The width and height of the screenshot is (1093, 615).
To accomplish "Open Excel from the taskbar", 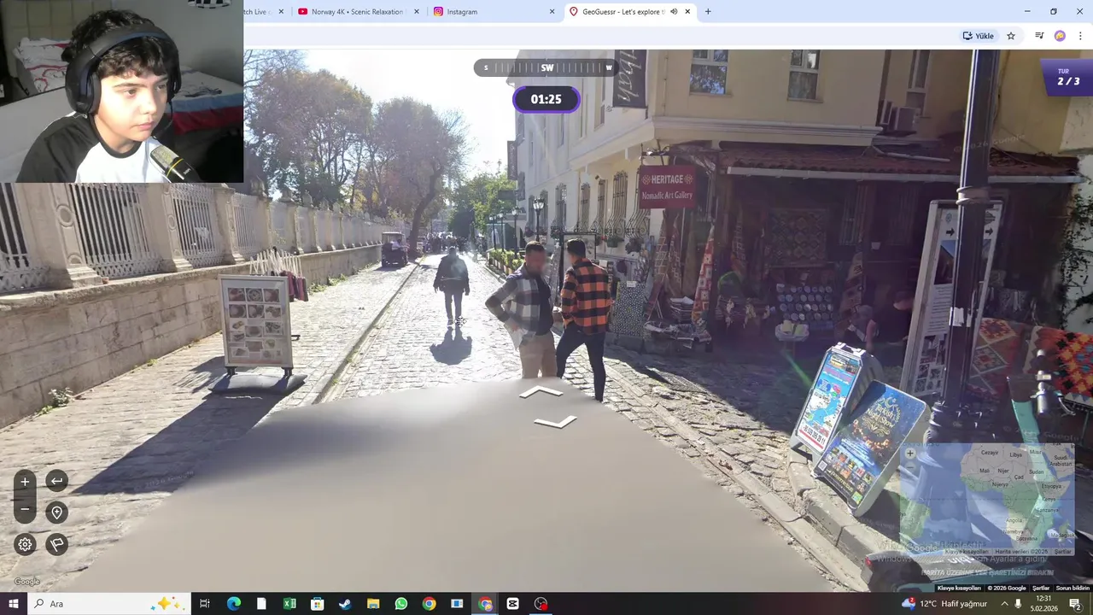I will click(x=289, y=604).
